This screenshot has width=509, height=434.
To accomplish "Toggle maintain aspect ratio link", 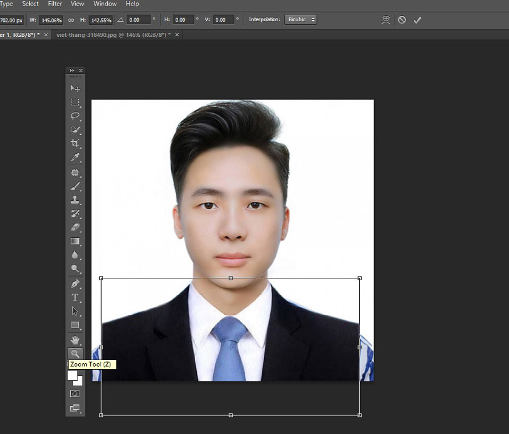I will click(x=71, y=20).
